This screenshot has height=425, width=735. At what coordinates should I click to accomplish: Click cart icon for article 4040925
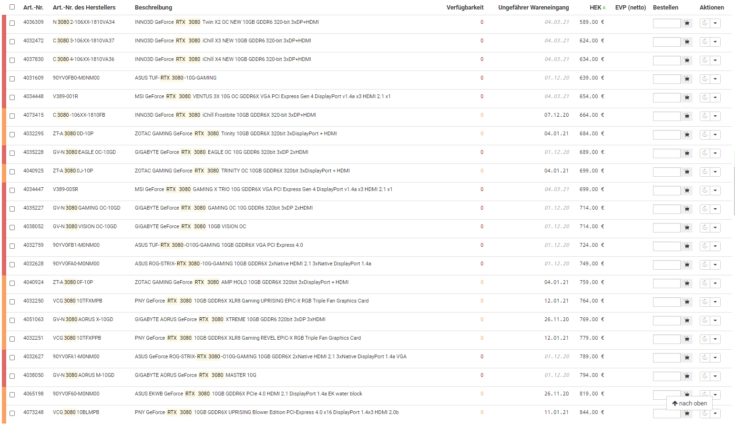coord(687,172)
